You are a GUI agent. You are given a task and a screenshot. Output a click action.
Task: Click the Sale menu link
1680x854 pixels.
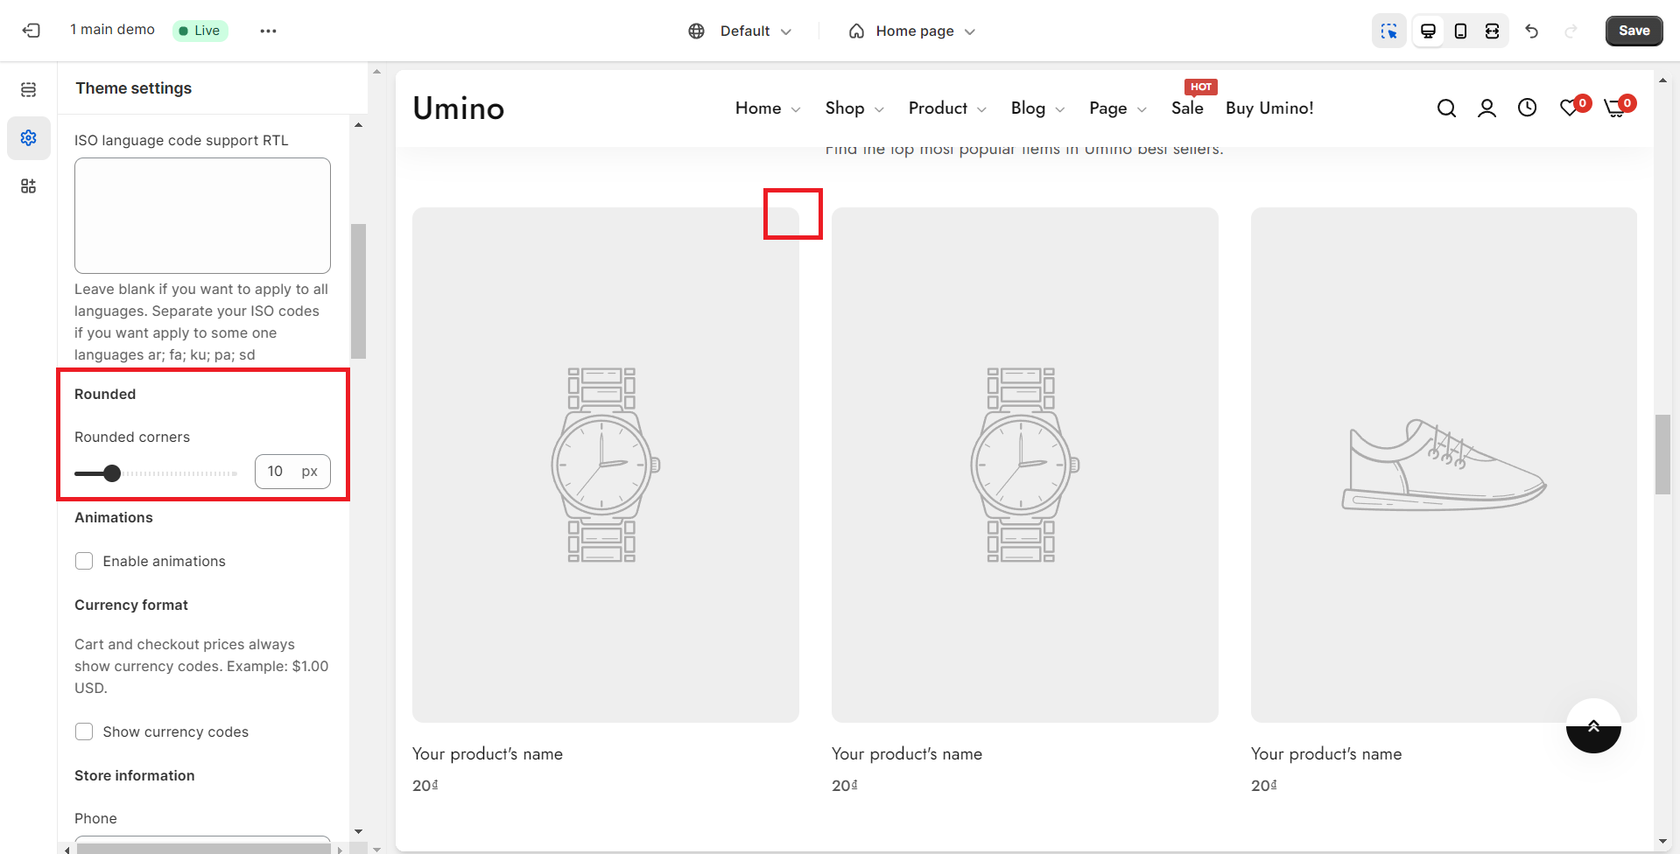click(1187, 108)
